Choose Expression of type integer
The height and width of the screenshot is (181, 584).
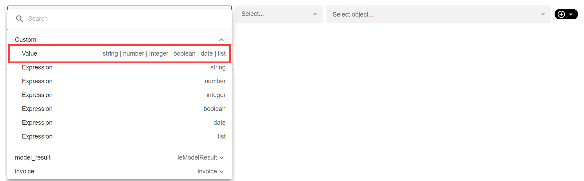point(119,95)
